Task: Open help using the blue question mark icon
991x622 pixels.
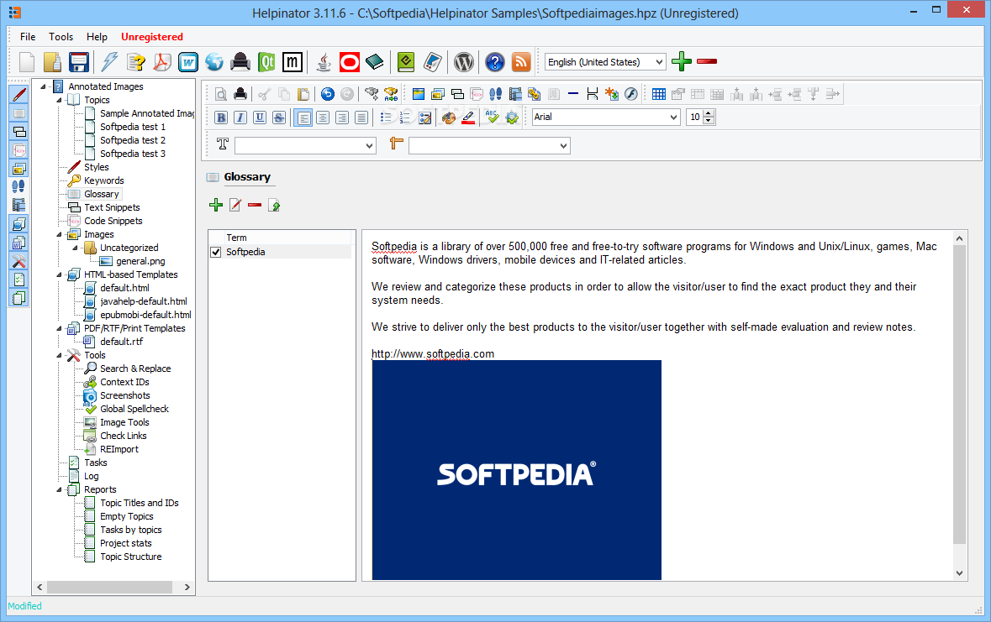Action: 495,62
